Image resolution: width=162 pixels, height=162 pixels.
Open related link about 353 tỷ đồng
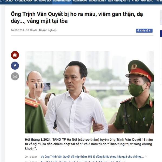click(92, 157)
